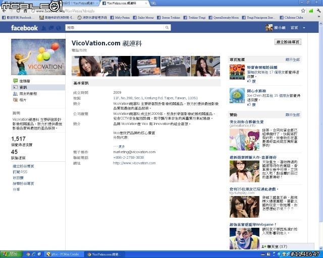Viewport: 323px width, 258px height.
Task: Open fifth photo thumbnail with long-haired woman
Action: [x=205, y=66]
